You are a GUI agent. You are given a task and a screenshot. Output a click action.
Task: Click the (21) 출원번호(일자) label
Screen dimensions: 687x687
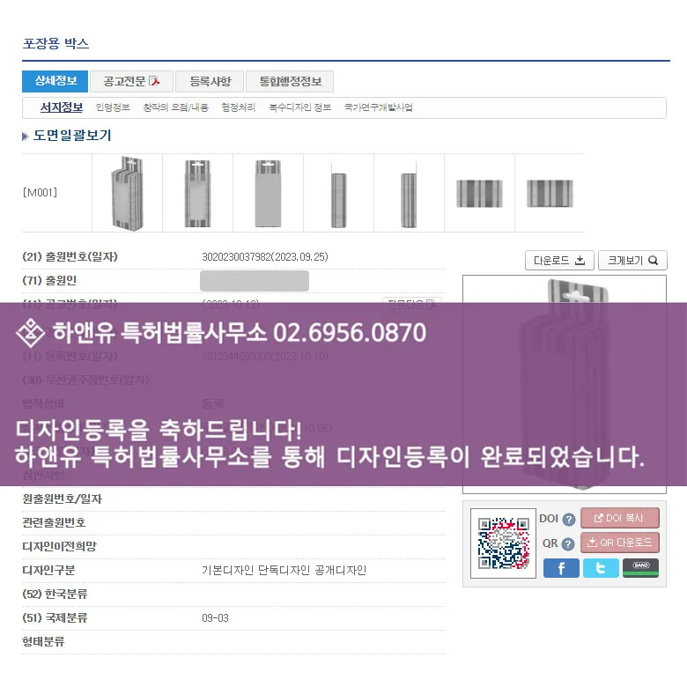pos(70,257)
